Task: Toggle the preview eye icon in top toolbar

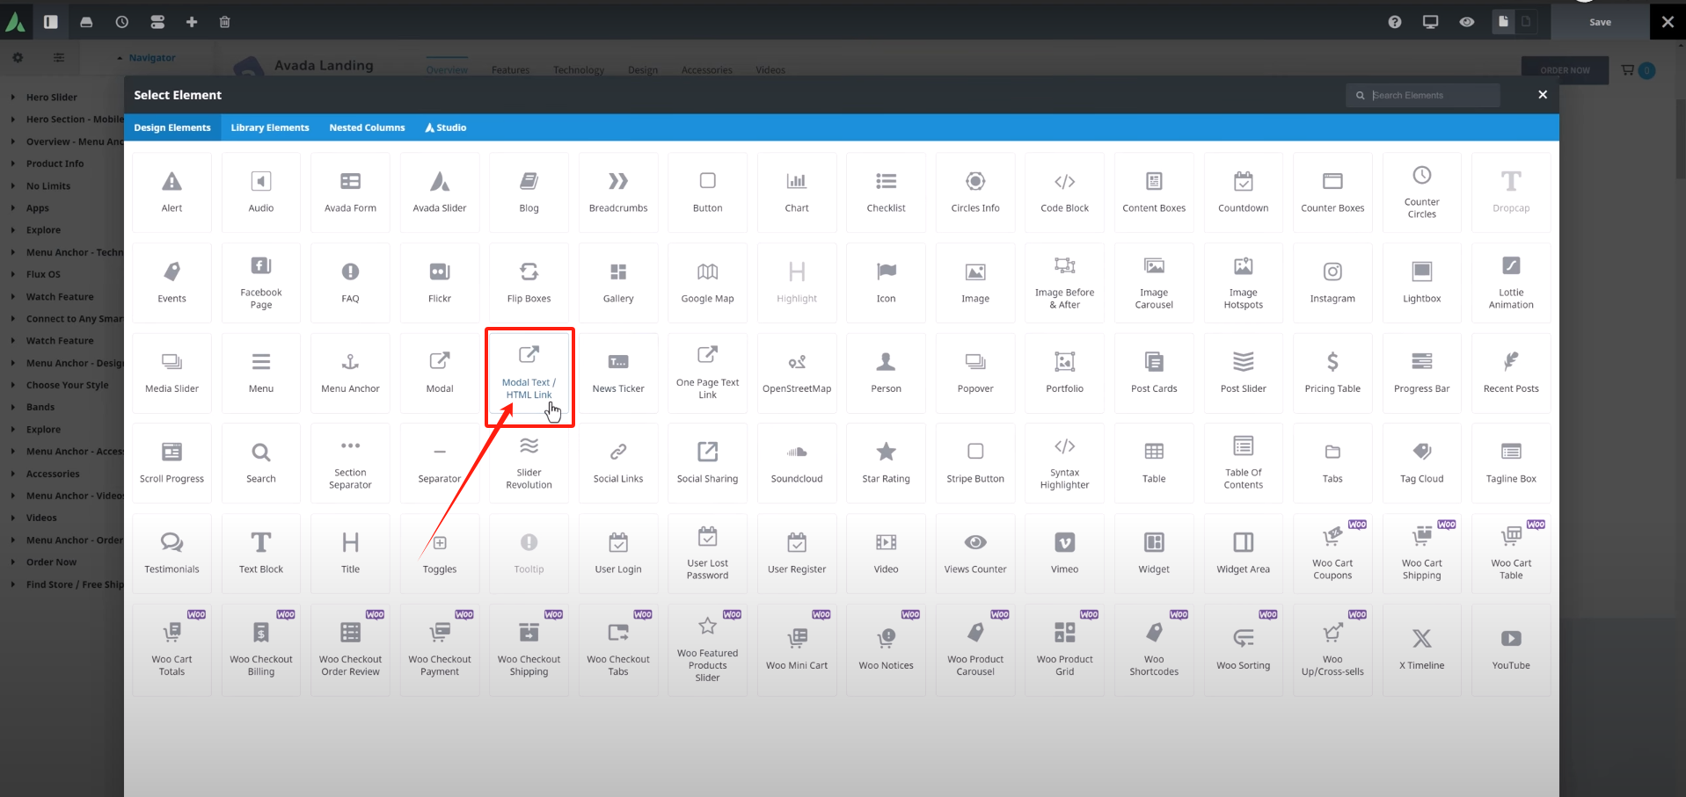Action: tap(1466, 22)
